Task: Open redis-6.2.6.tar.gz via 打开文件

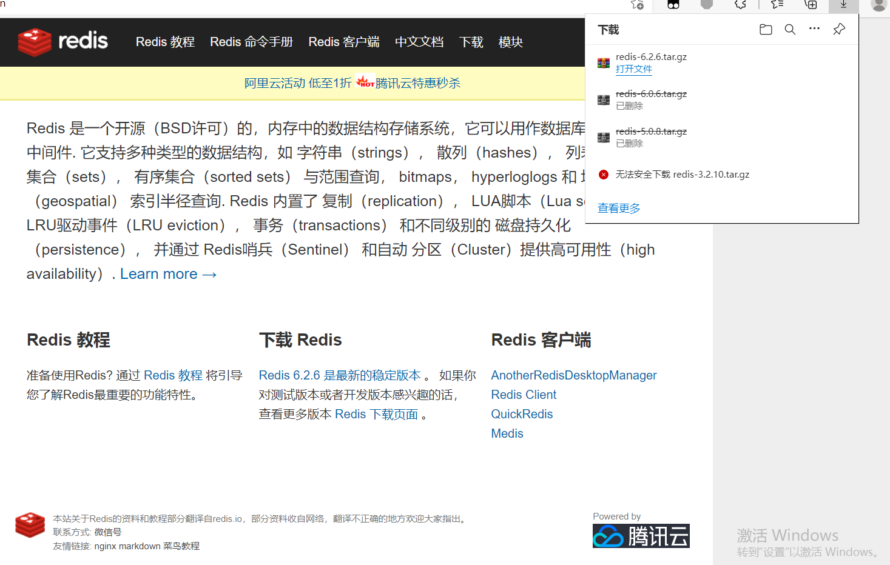Action: coord(633,69)
